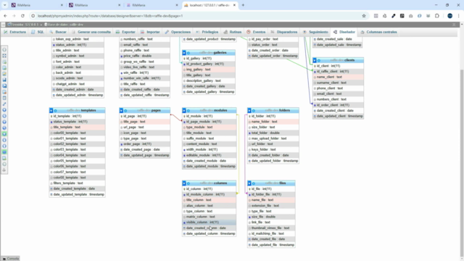Go to the Exportar tab
Screen dimensions: 464x261
click(x=125, y=32)
